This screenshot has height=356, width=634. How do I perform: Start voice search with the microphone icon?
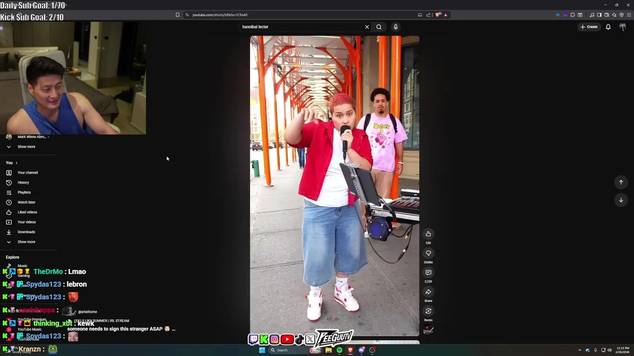coord(396,27)
